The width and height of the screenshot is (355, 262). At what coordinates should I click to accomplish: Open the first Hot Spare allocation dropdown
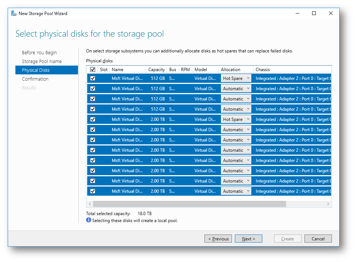click(236, 78)
